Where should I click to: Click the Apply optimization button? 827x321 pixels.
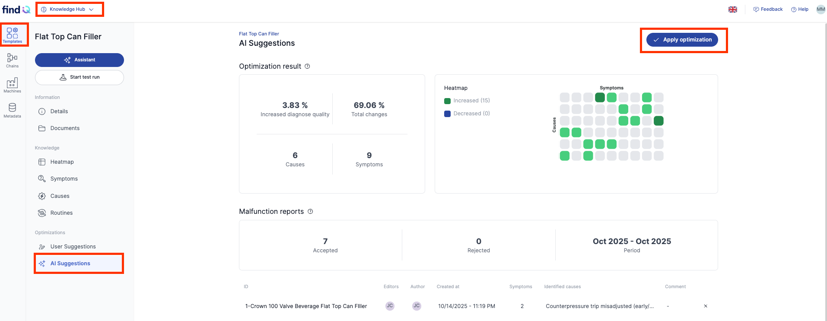(x=682, y=40)
